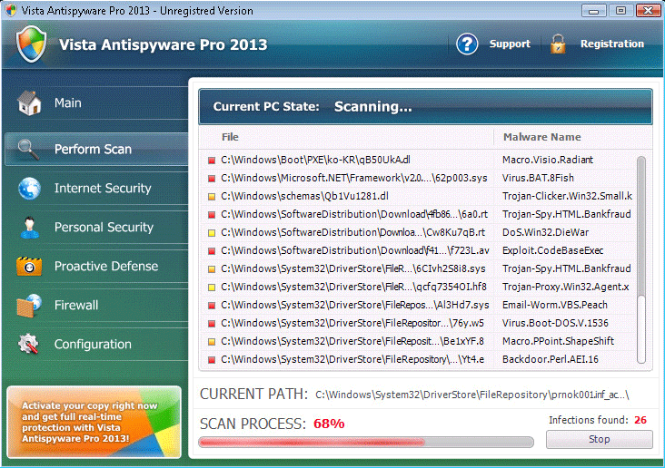Sort list by Malware Name column header
This screenshot has height=468, width=665.
click(542, 137)
